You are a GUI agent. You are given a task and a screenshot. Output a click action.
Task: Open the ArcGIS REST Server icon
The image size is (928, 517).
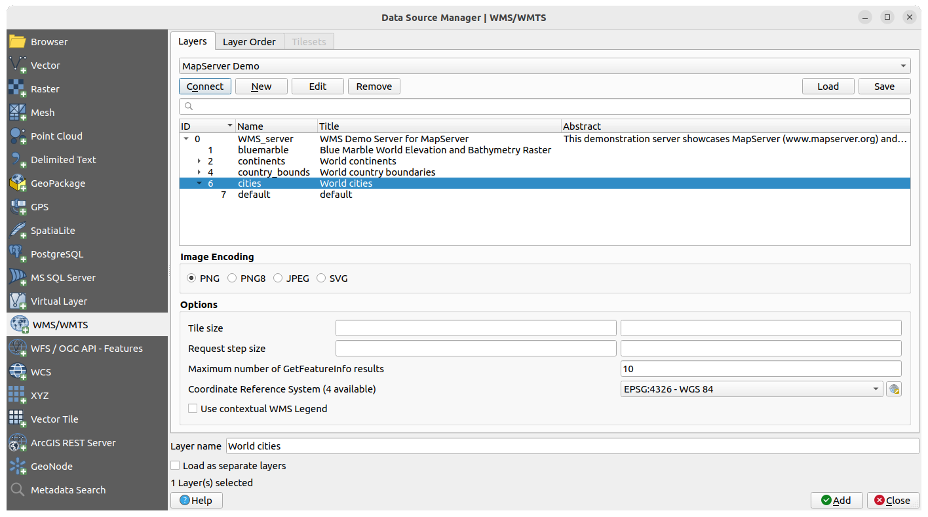click(18, 443)
